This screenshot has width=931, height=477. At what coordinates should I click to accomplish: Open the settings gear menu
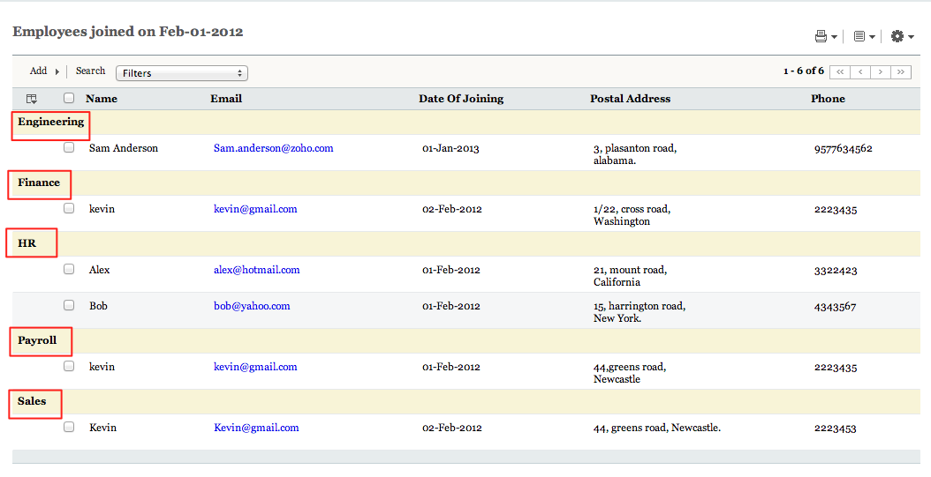pos(897,36)
